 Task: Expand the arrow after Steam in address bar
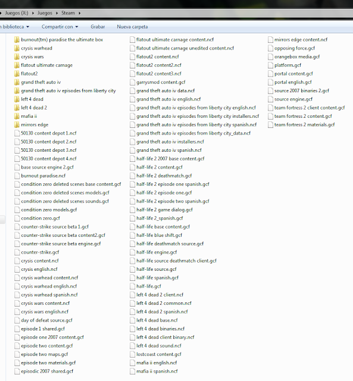tap(79, 13)
